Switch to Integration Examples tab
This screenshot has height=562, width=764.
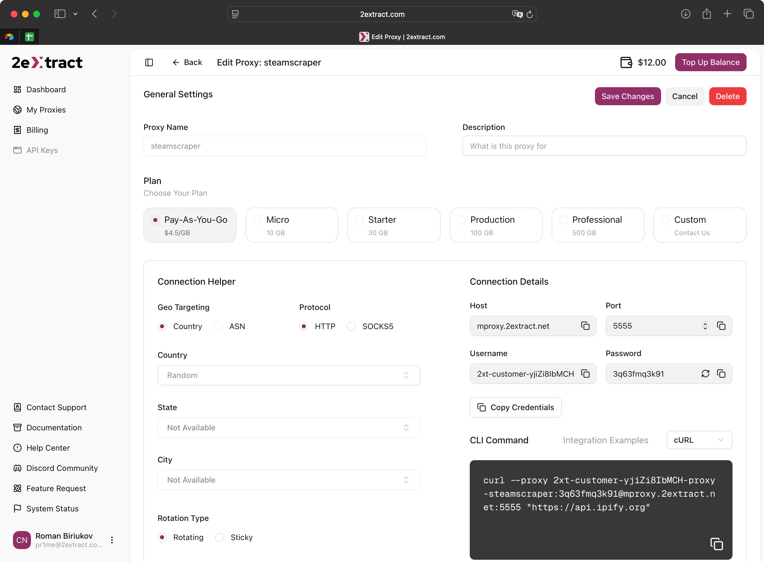coord(605,440)
